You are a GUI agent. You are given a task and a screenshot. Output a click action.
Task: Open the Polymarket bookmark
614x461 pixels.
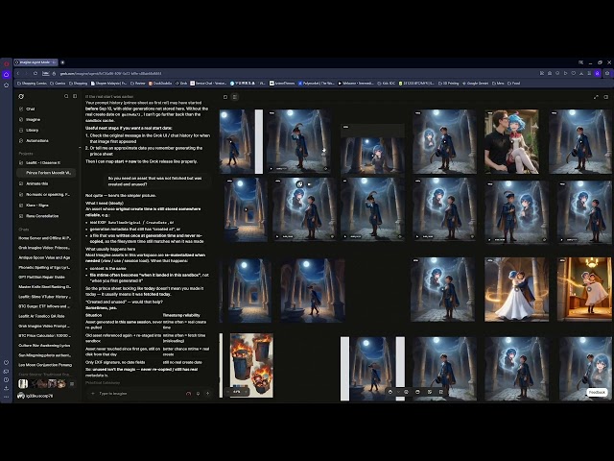coord(316,84)
